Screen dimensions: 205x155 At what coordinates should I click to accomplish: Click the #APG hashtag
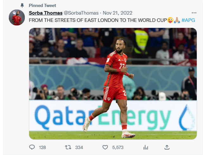tap(188, 20)
